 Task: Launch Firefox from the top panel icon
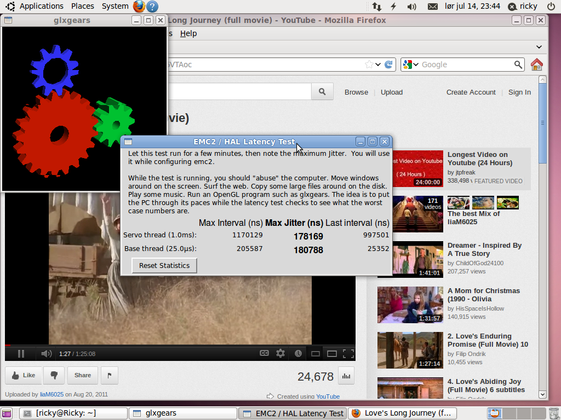pos(139,6)
